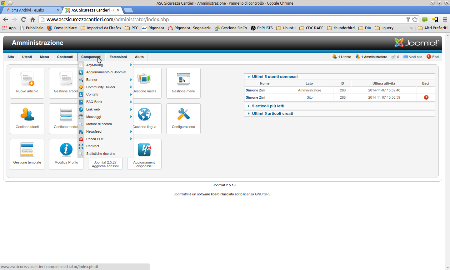Reload the page in Chrome
Image resolution: width=450 pixels, height=270 pixels.
click(23, 19)
